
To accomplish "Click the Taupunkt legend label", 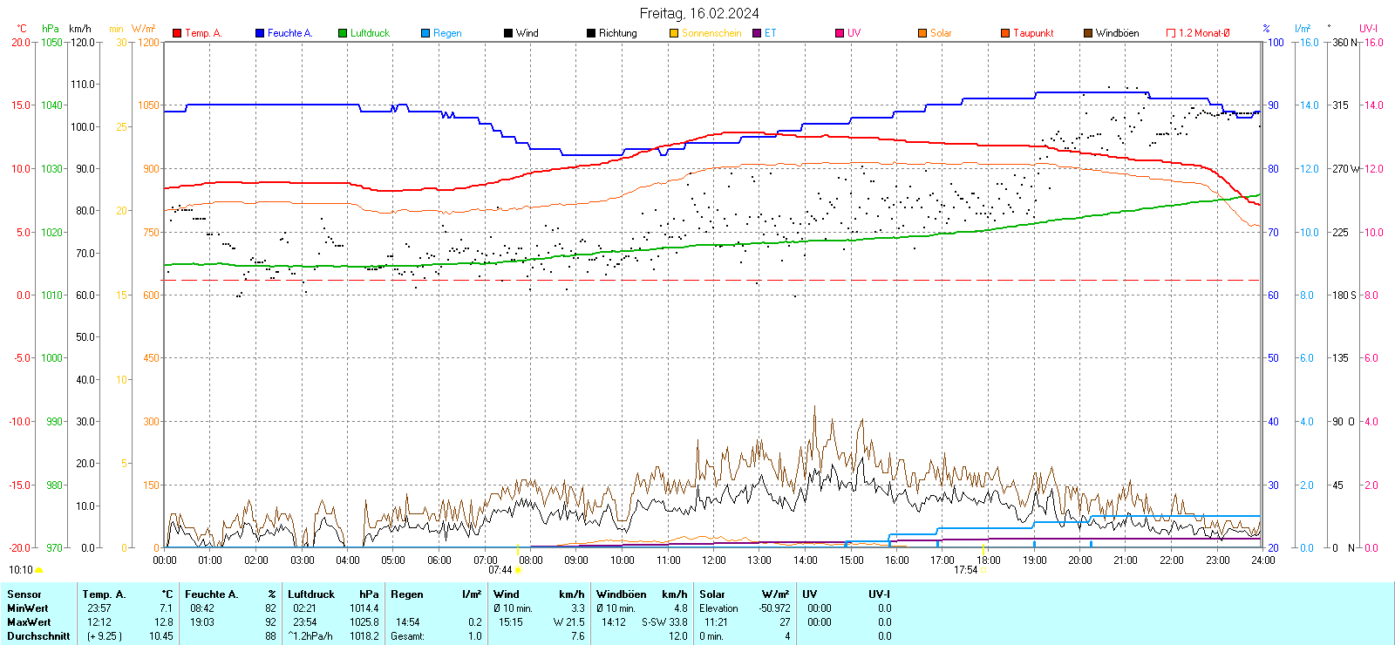I will click(x=1033, y=33).
